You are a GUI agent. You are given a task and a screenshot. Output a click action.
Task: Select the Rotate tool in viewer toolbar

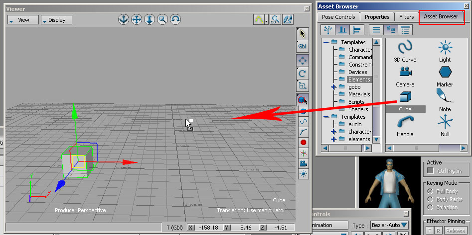(x=302, y=74)
